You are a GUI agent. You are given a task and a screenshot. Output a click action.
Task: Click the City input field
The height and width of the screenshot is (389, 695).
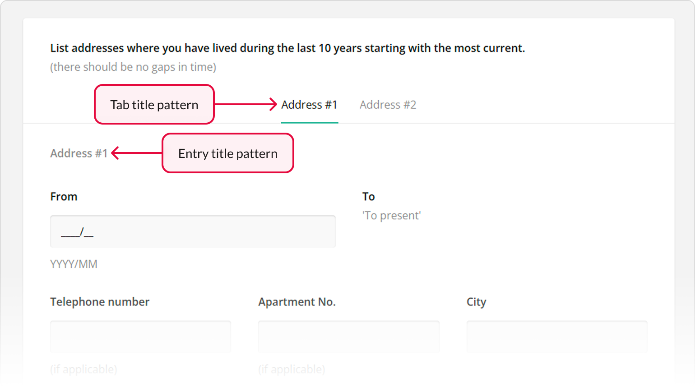tap(556, 337)
